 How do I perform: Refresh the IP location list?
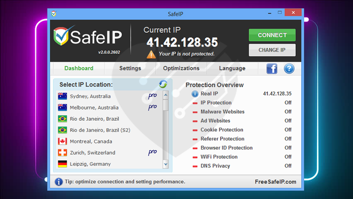(163, 84)
